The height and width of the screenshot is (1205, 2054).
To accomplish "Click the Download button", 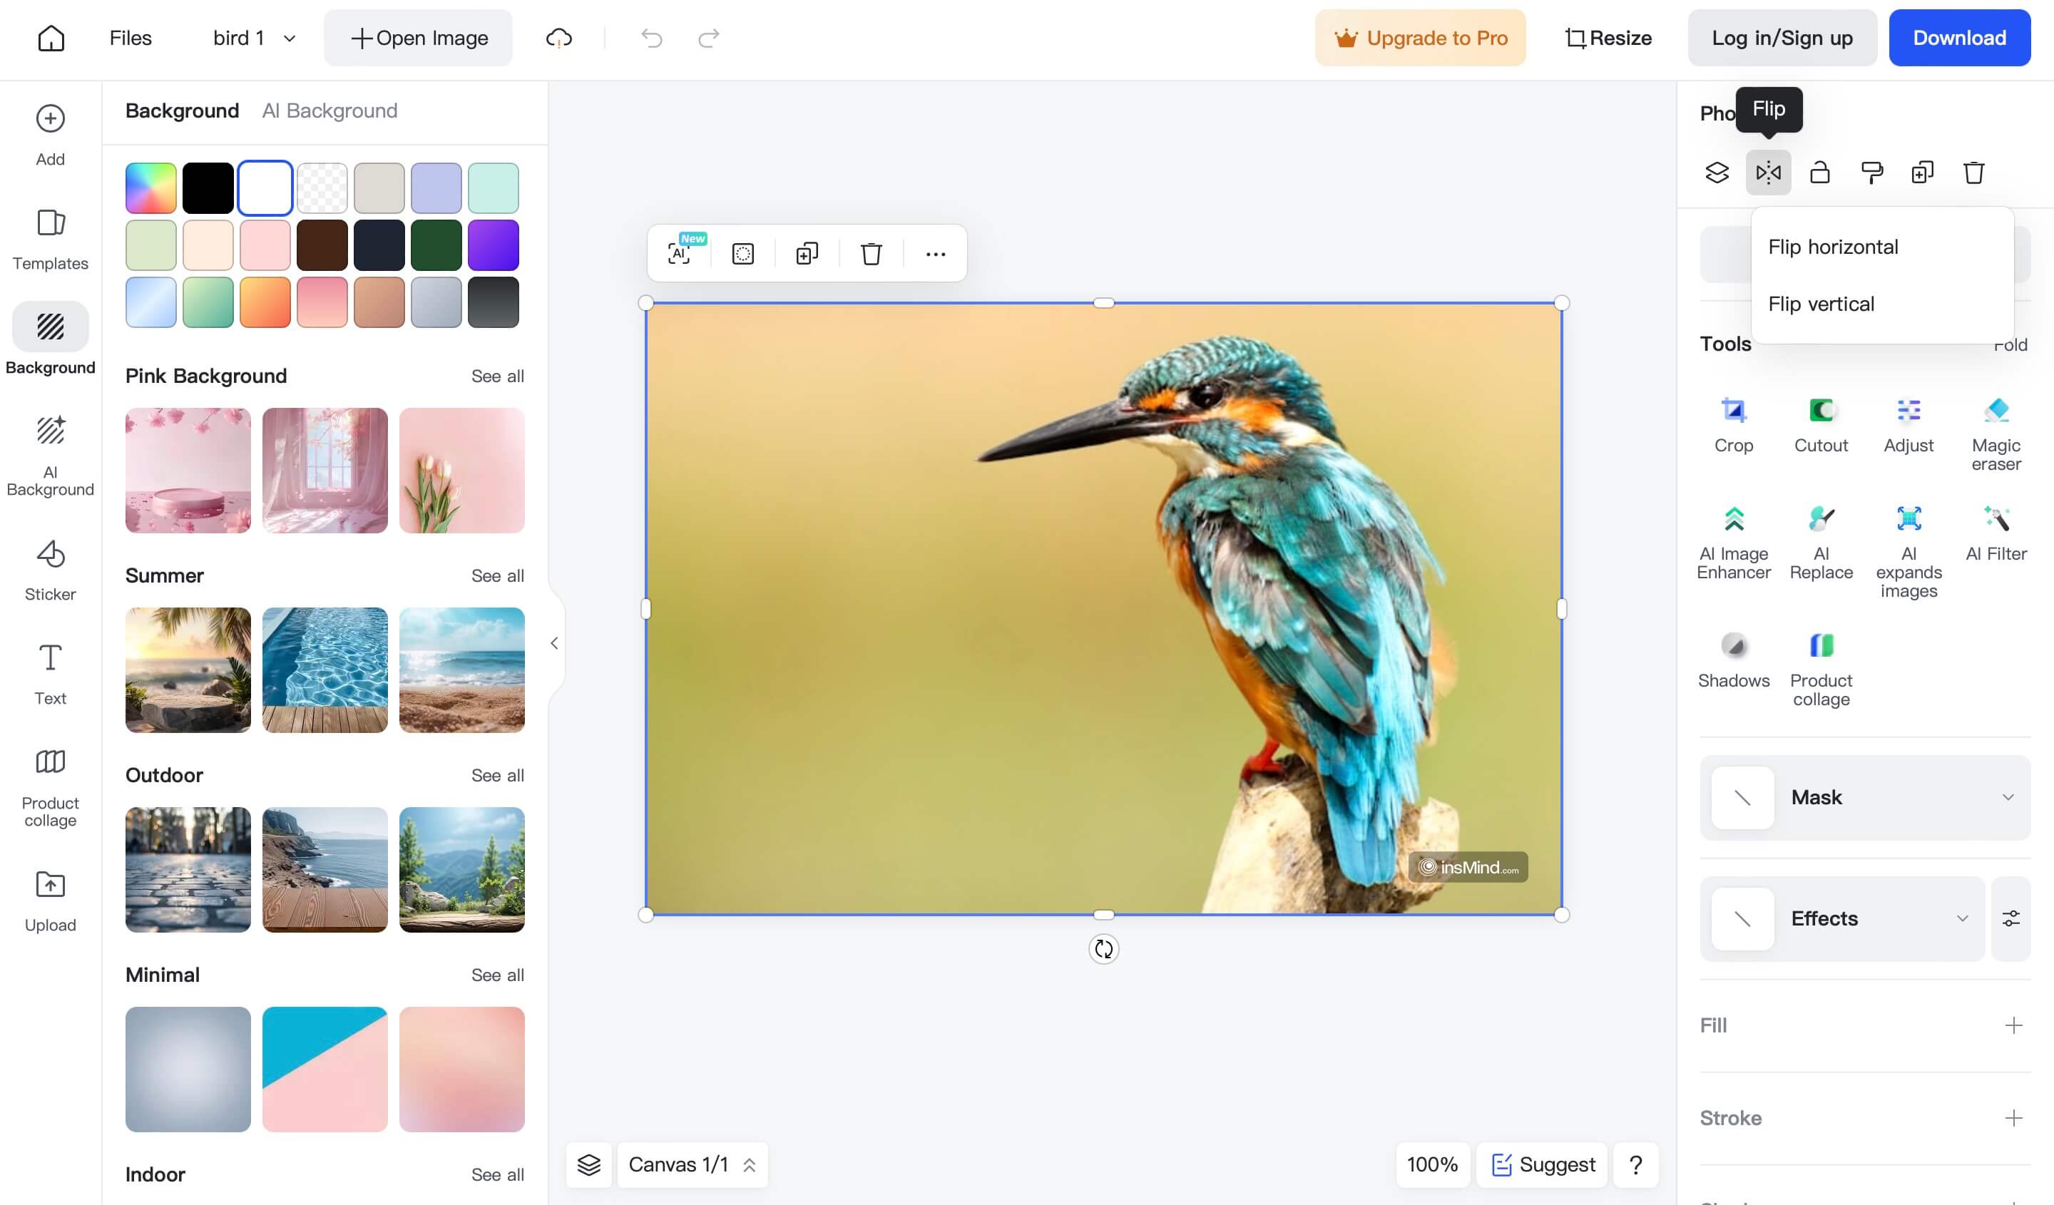I will [x=1959, y=37].
